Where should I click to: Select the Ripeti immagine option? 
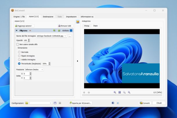pyautogui.click(x=19, y=56)
